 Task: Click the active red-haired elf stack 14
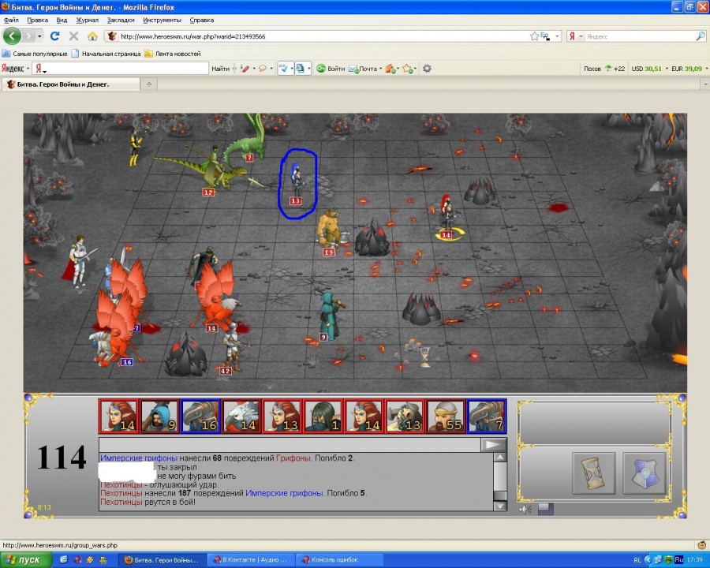tap(447, 215)
